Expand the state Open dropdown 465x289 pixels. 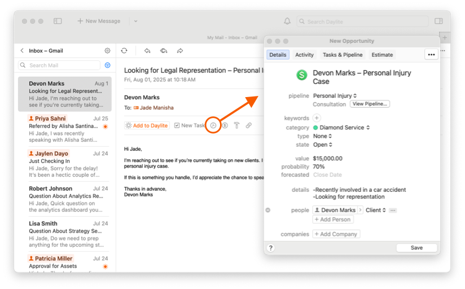pyautogui.click(x=323, y=144)
